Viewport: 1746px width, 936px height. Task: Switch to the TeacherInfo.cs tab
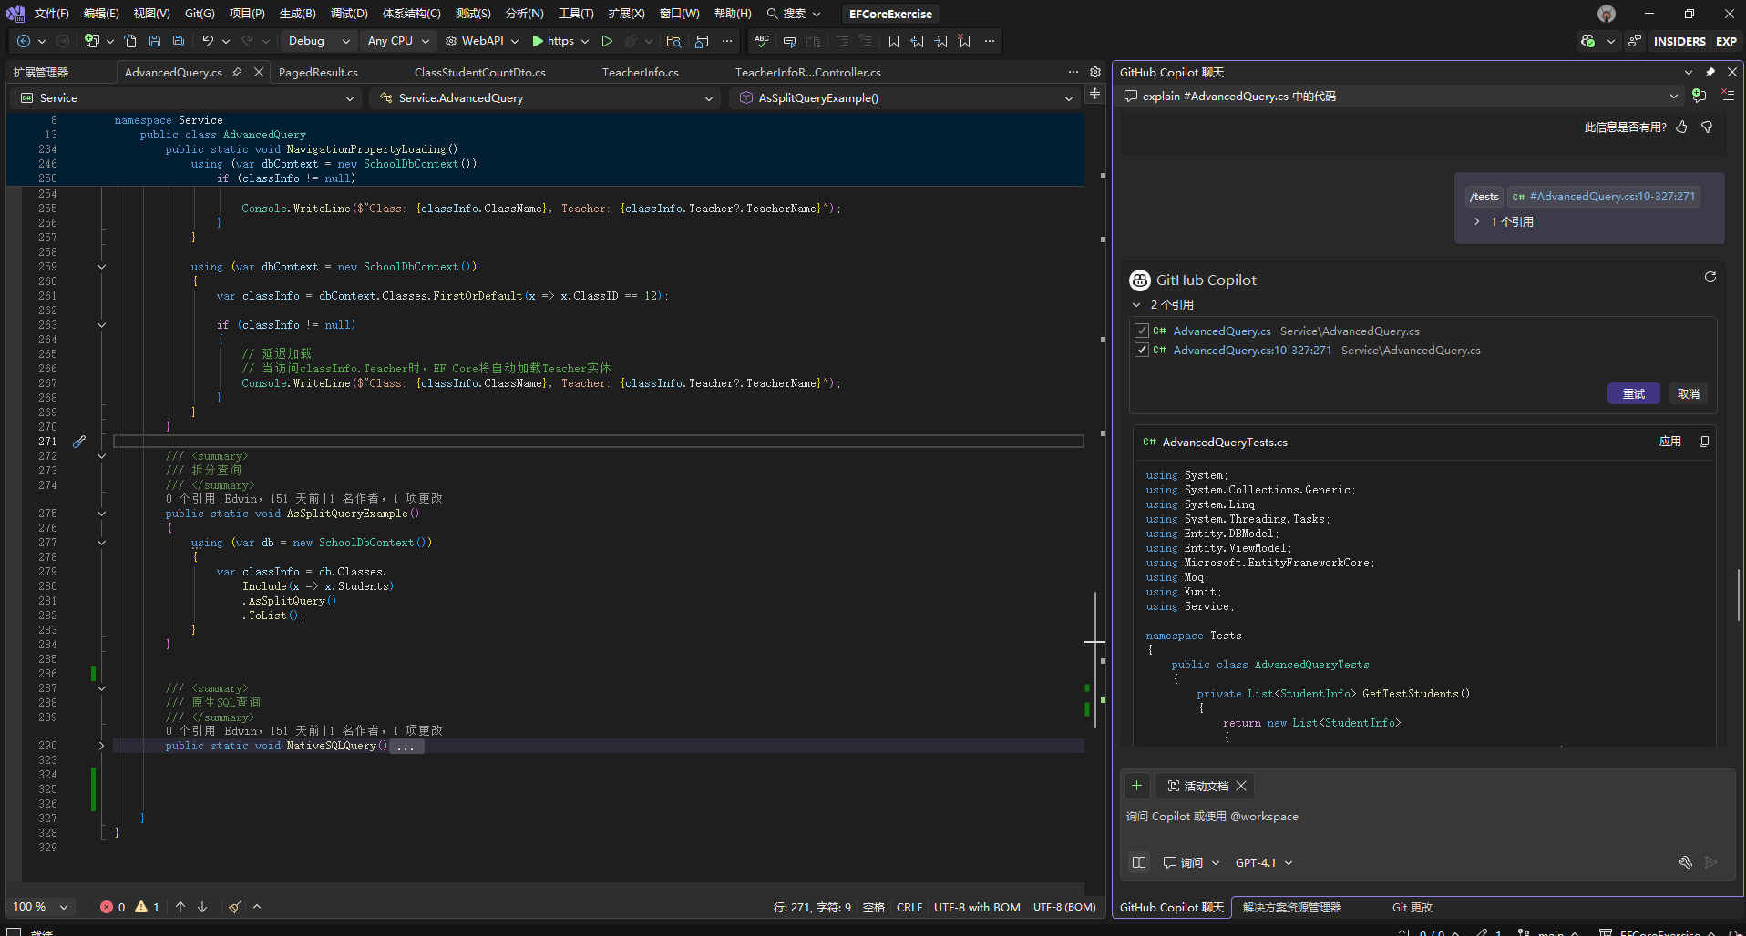[x=640, y=72]
